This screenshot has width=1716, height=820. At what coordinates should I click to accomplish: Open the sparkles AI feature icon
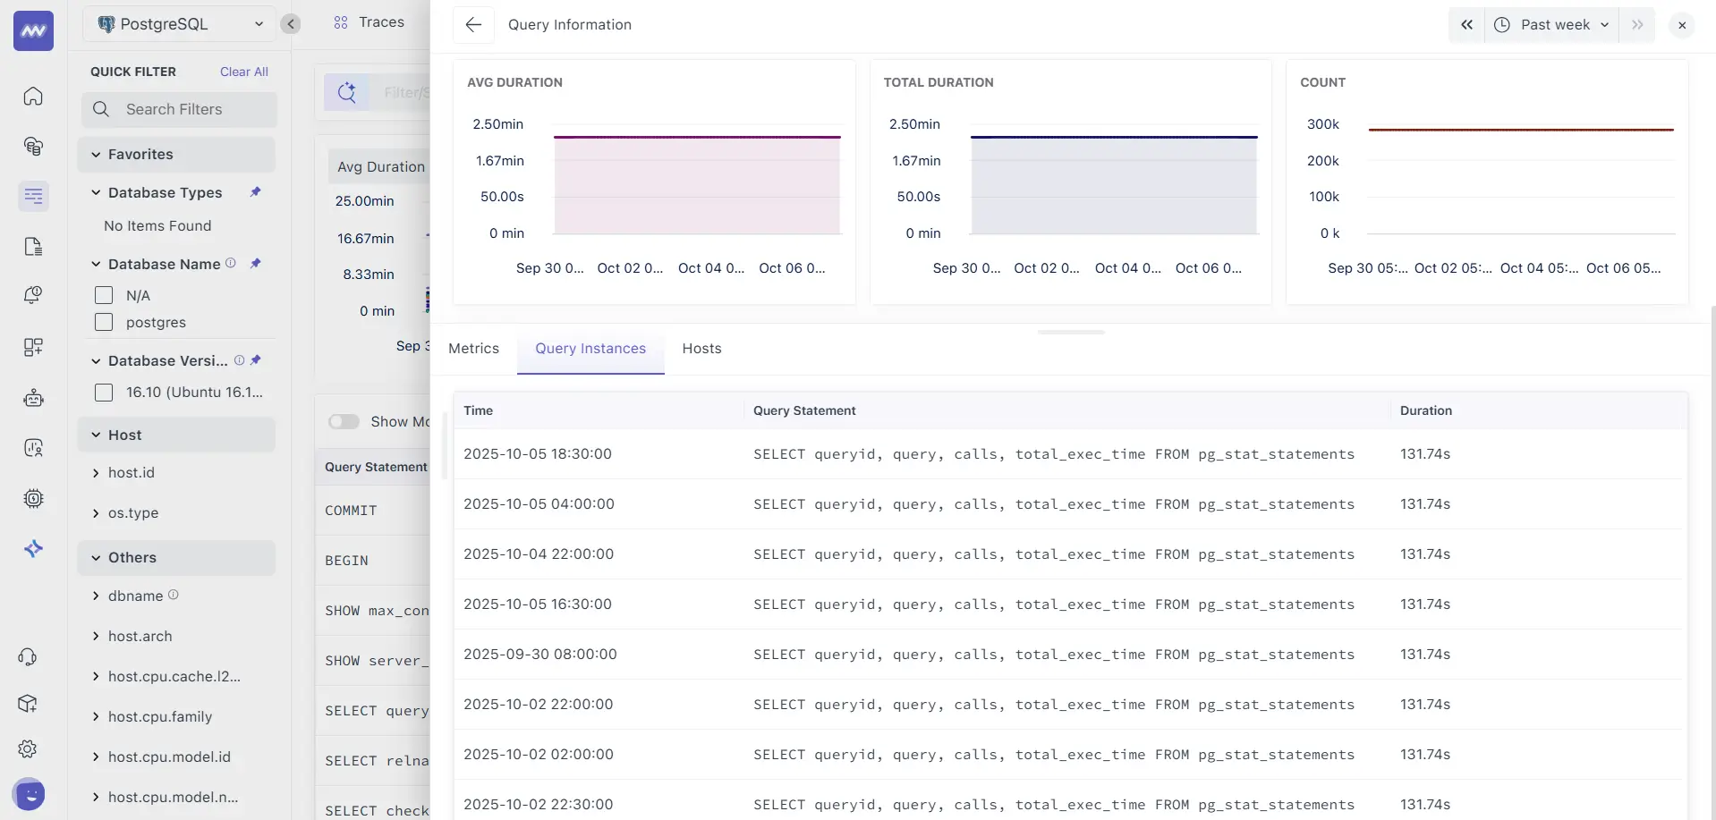[34, 548]
